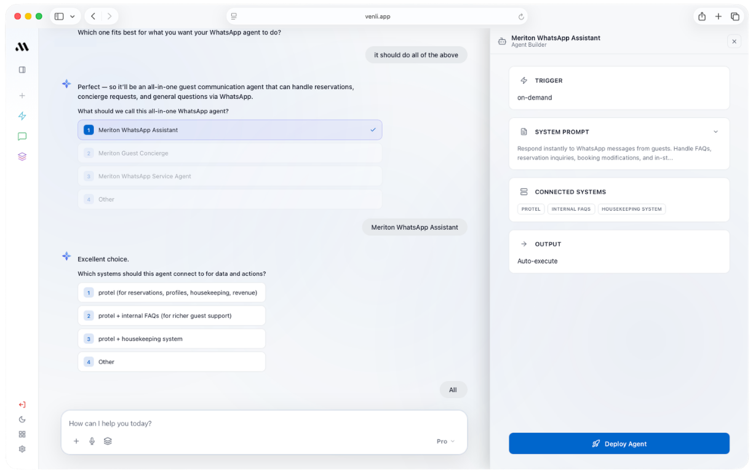Click sparkle icon beside 'Perfect' message

click(66, 84)
